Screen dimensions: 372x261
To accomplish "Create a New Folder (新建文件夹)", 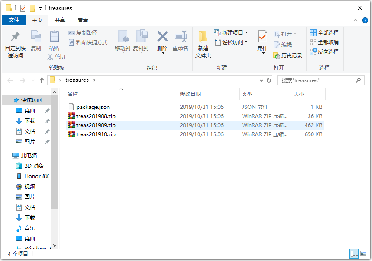I will point(203,45).
